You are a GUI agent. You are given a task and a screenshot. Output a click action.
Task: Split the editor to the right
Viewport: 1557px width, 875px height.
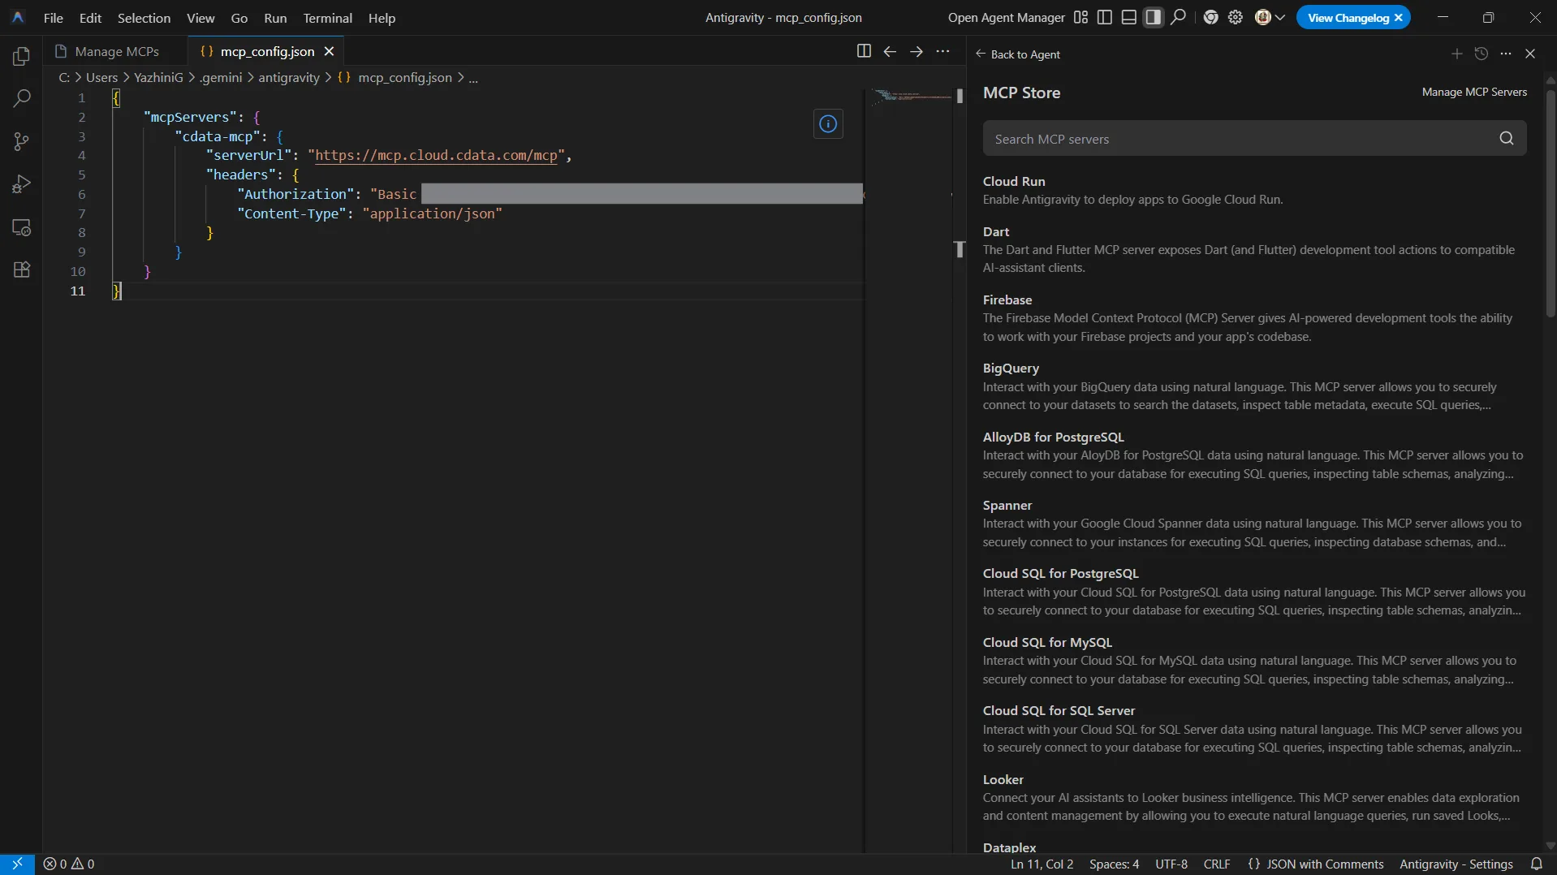pos(864,51)
